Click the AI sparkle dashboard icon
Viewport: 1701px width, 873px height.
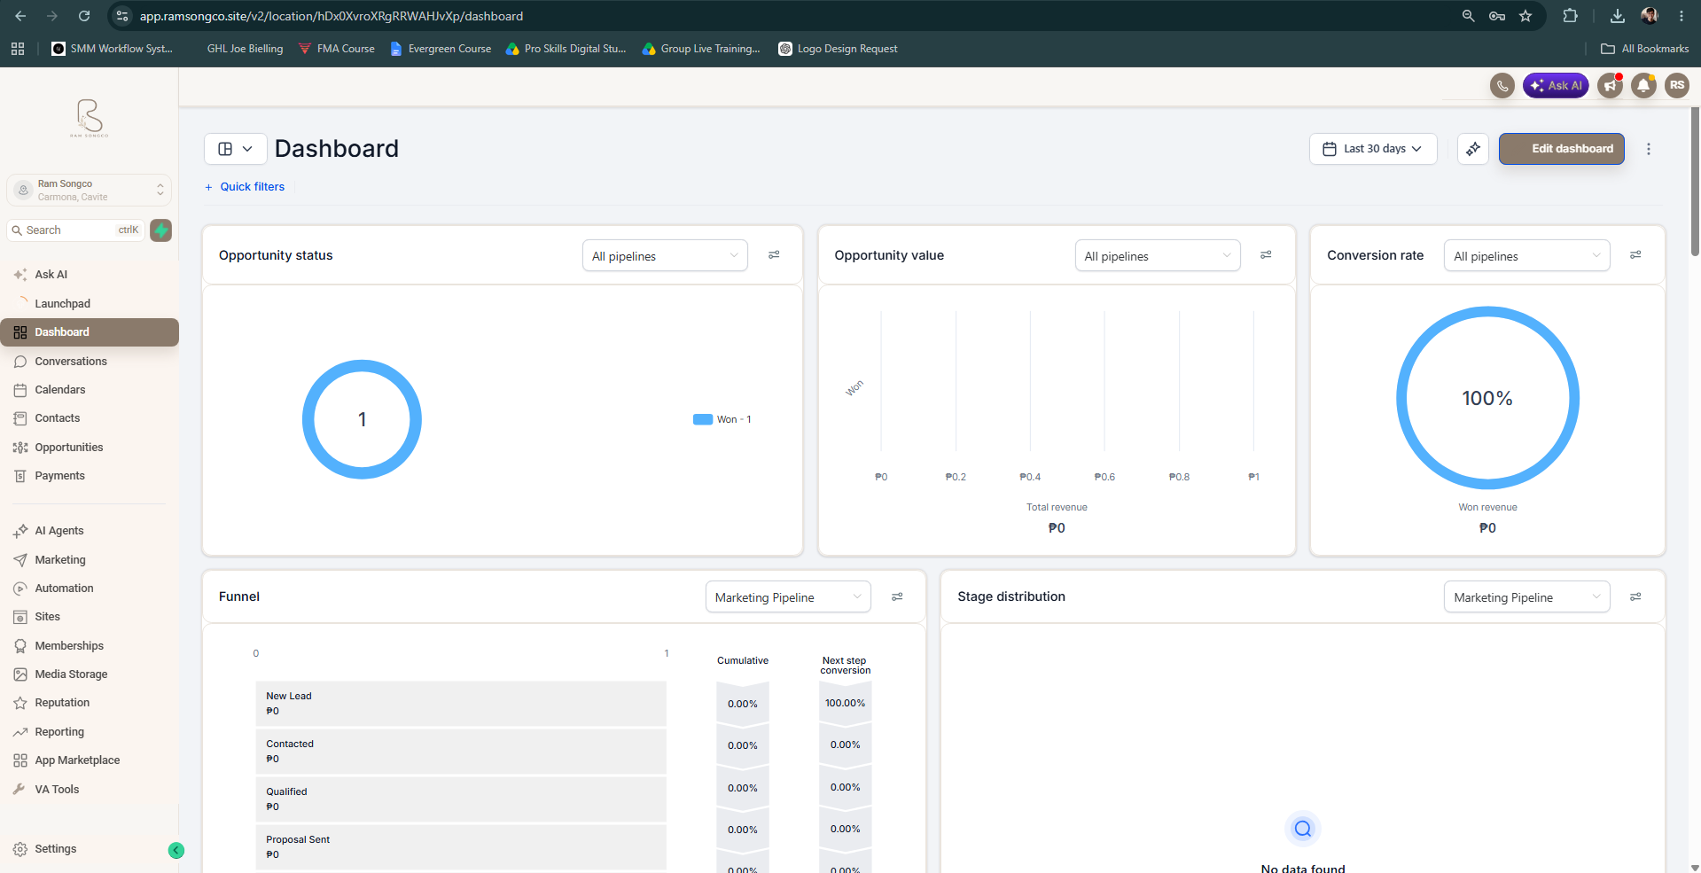pos(1472,149)
